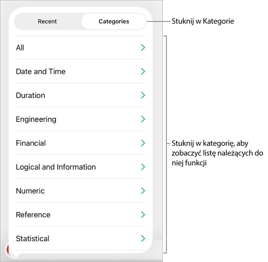This screenshot has height=262, width=268.
Task: Click chevron next to Logical and Information
Action: (x=143, y=167)
